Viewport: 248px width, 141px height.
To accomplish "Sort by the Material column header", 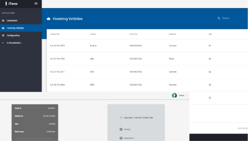I will [172, 34].
